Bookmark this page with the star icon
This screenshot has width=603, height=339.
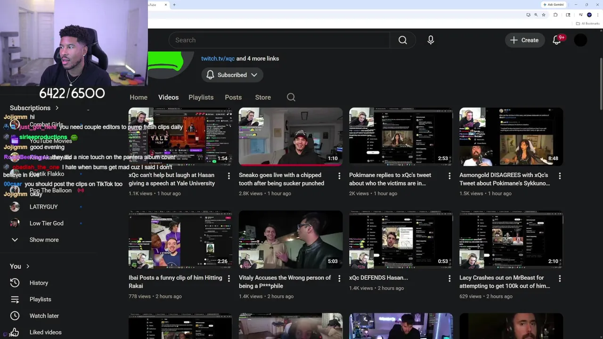pos(544,15)
